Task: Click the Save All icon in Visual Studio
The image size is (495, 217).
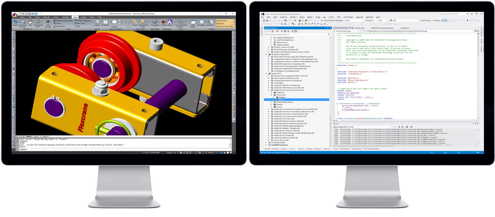Action: [306, 20]
